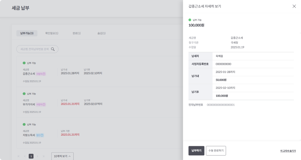Click the 전자납부번호 value 0000000000000000001
The width and height of the screenshot is (301, 160).
click(x=220, y=105)
